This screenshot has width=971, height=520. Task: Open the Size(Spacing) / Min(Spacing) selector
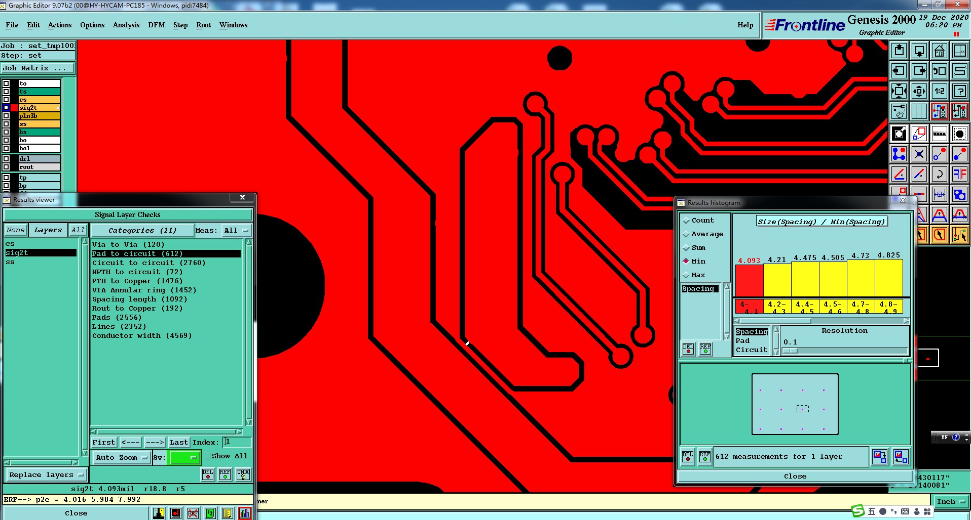[821, 222]
